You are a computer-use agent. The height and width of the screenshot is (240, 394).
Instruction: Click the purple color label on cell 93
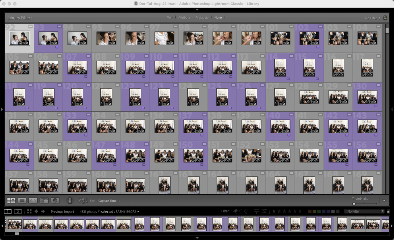[57, 47]
